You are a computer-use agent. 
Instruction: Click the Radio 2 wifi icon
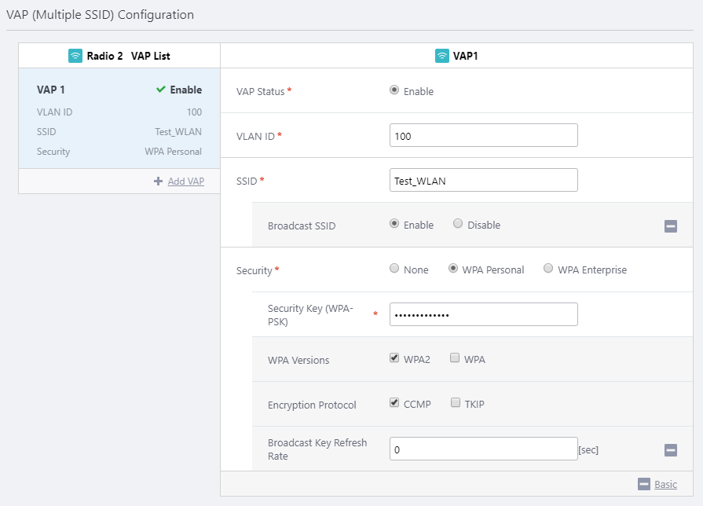(75, 56)
